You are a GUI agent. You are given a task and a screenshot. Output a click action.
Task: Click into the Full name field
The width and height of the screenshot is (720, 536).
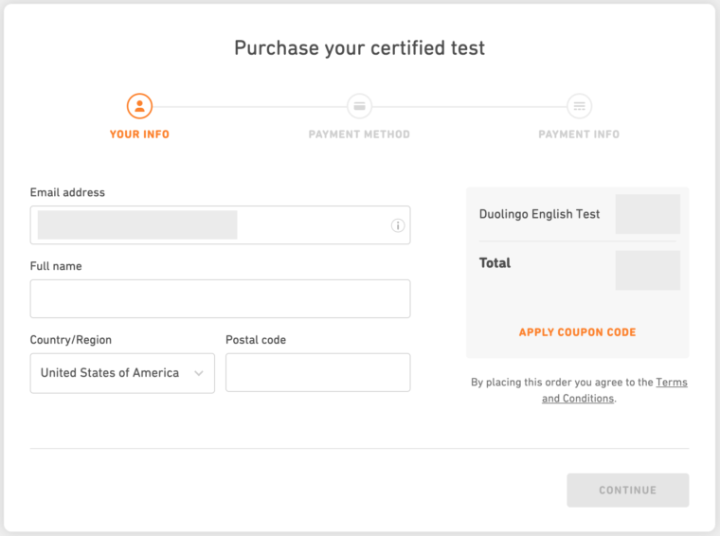point(220,298)
